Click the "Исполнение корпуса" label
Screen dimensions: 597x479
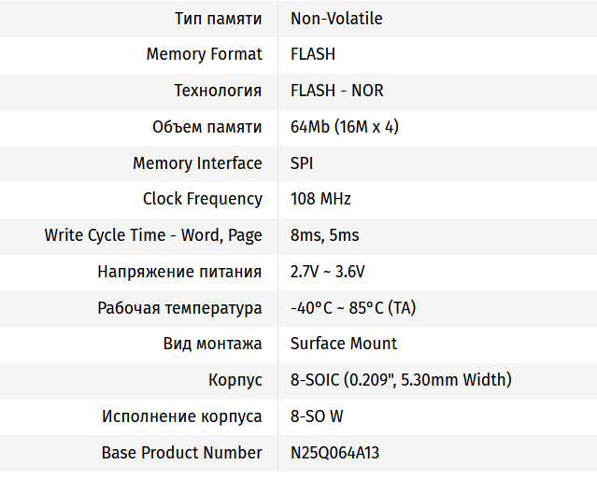(181, 416)
